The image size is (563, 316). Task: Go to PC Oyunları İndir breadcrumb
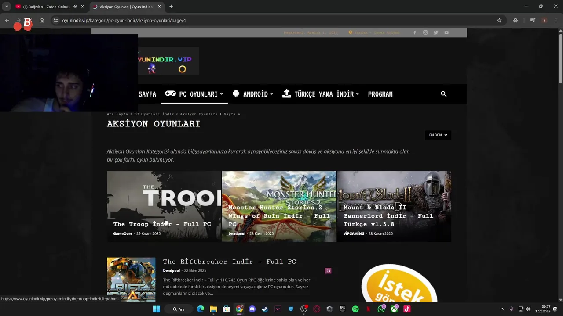(x=154, y=114)
